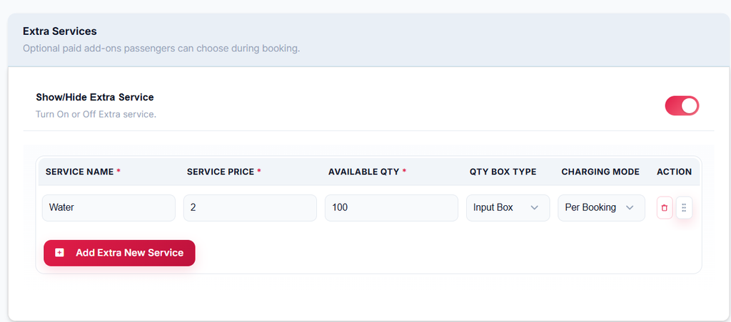Focus the Water service name field
The height and width of the screenshot is (322, 731).
(x=109, y=207)
